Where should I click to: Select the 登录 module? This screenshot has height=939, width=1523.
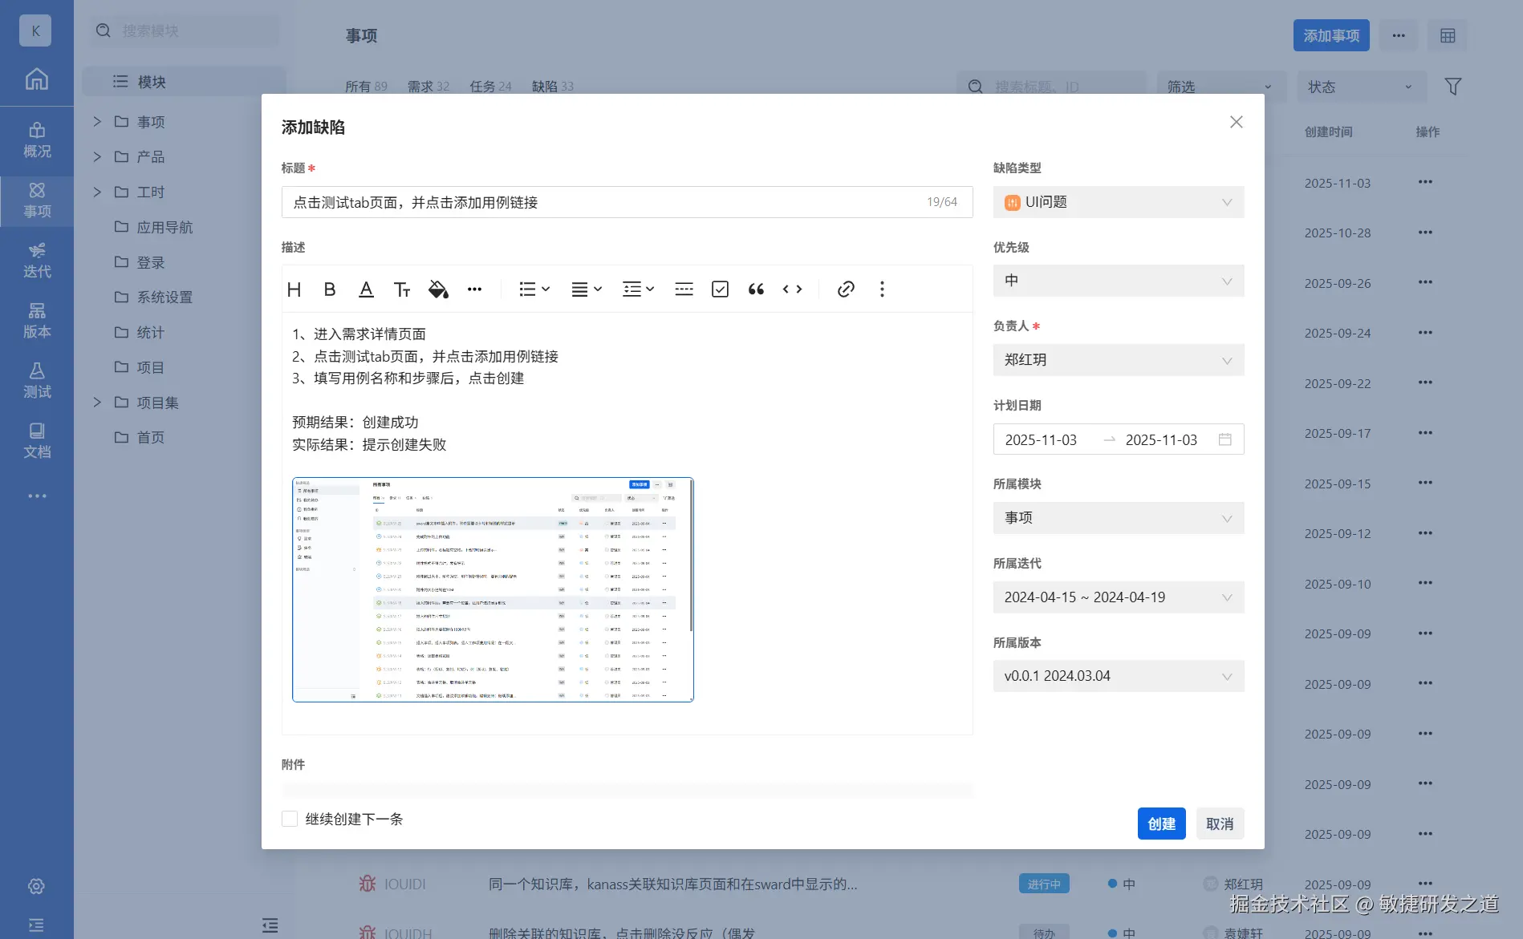coord(151,262)
